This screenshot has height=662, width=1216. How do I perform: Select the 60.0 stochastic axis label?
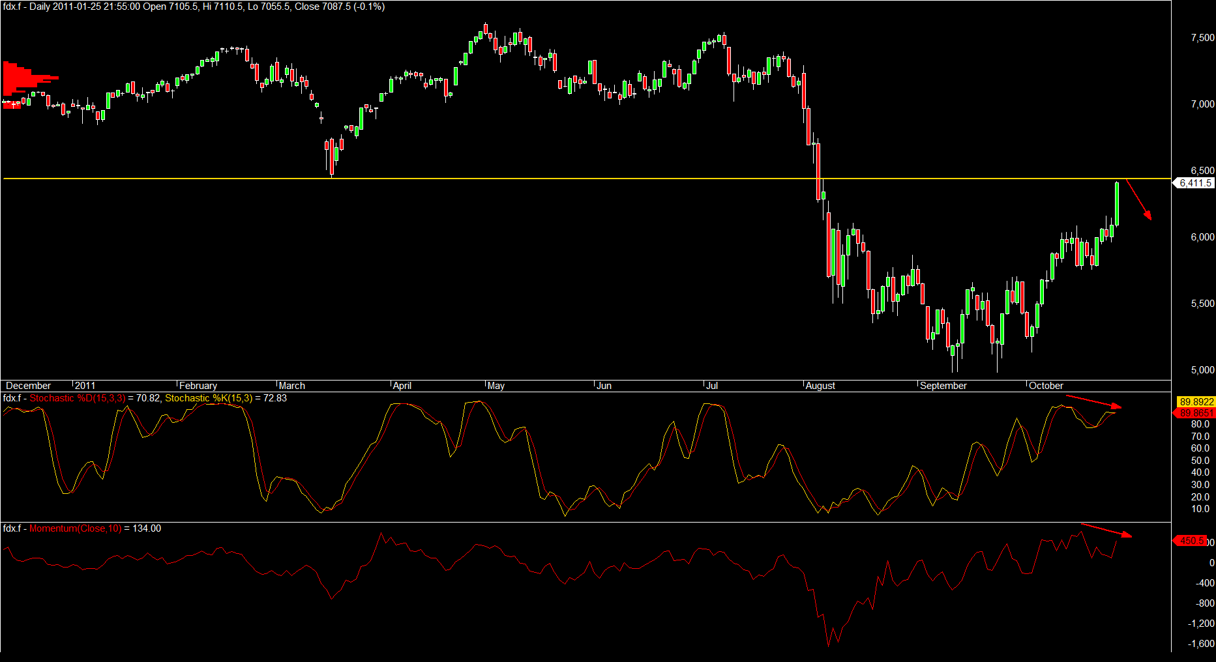1200,448
